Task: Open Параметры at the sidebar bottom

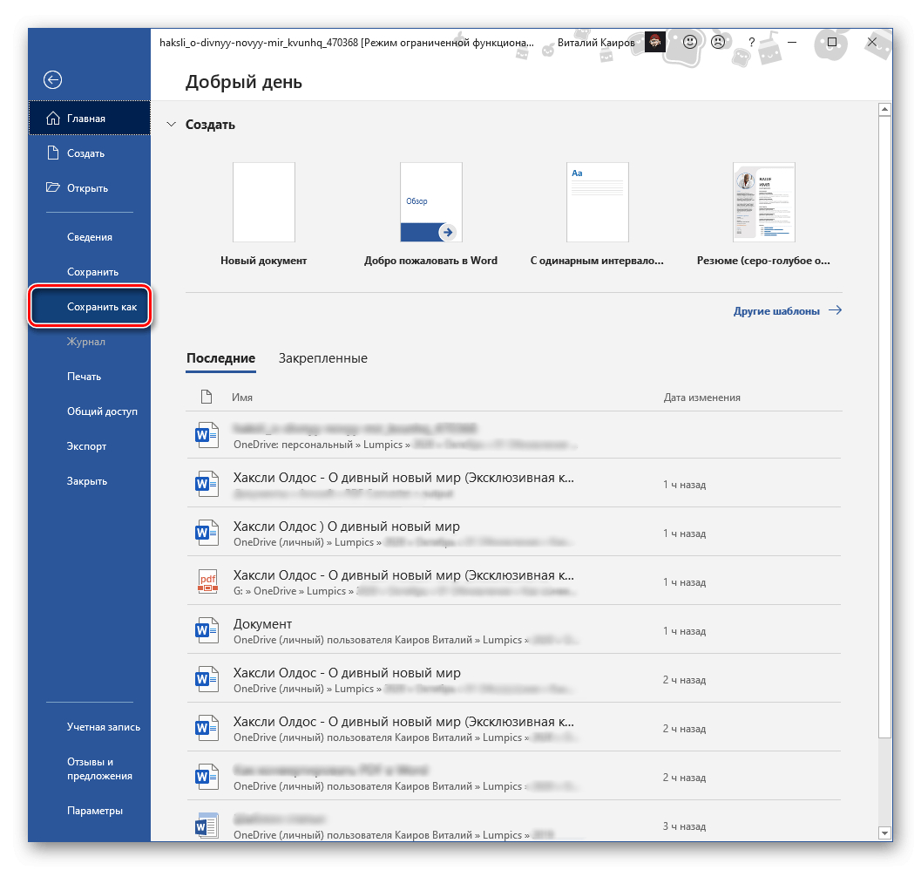Action: (x=95, y=811)
